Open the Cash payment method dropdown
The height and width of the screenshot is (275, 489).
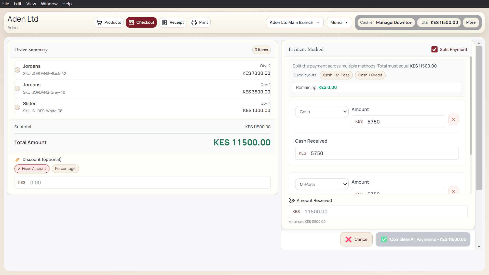pyautogui.click(x=322, y=112)
